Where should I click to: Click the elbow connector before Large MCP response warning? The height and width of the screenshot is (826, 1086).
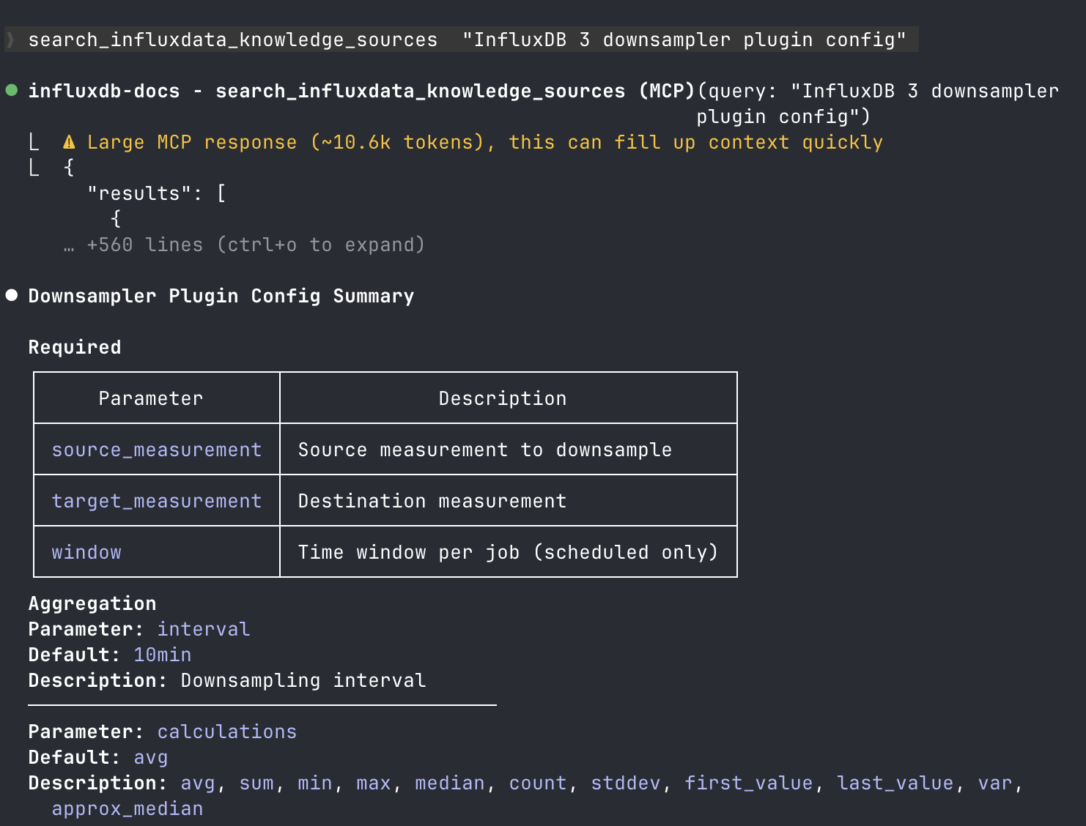(x=34, y=141)
